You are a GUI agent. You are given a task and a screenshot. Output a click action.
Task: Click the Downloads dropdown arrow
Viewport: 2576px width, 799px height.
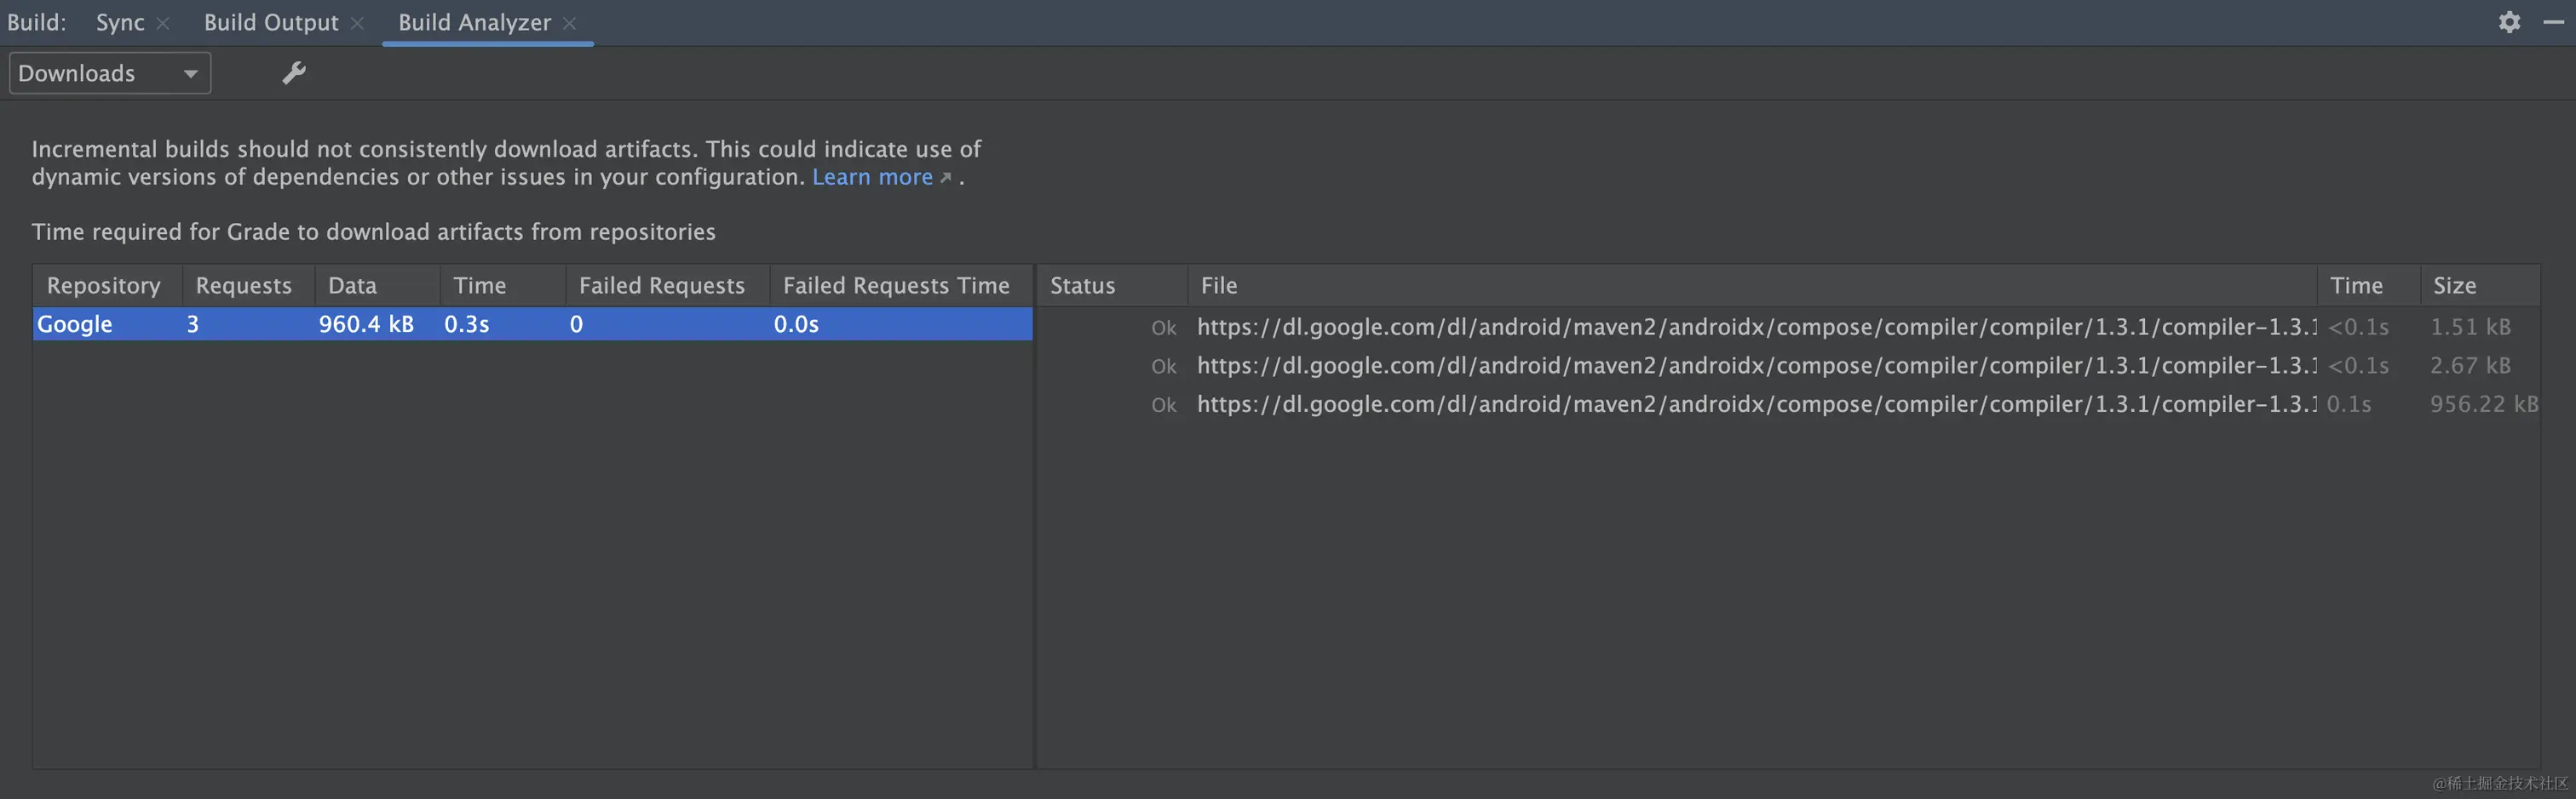click(x=191, y=73)
